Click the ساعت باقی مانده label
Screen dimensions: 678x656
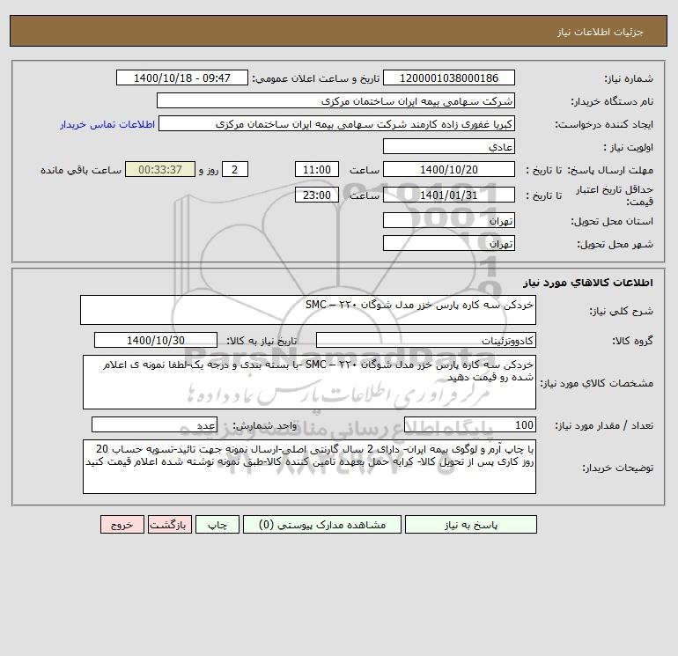point(81,170)
